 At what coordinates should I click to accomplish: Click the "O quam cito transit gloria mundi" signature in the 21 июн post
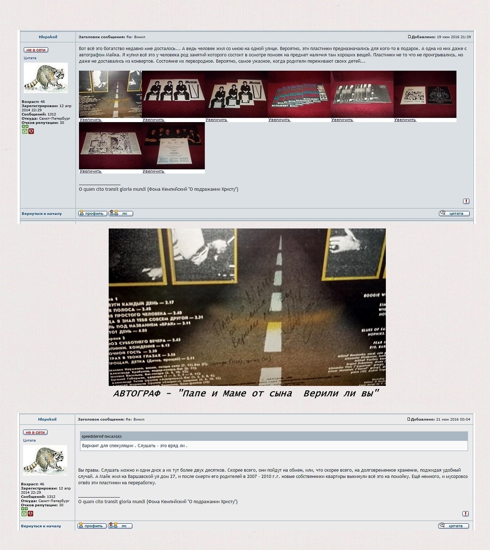(x=158, y=502)
